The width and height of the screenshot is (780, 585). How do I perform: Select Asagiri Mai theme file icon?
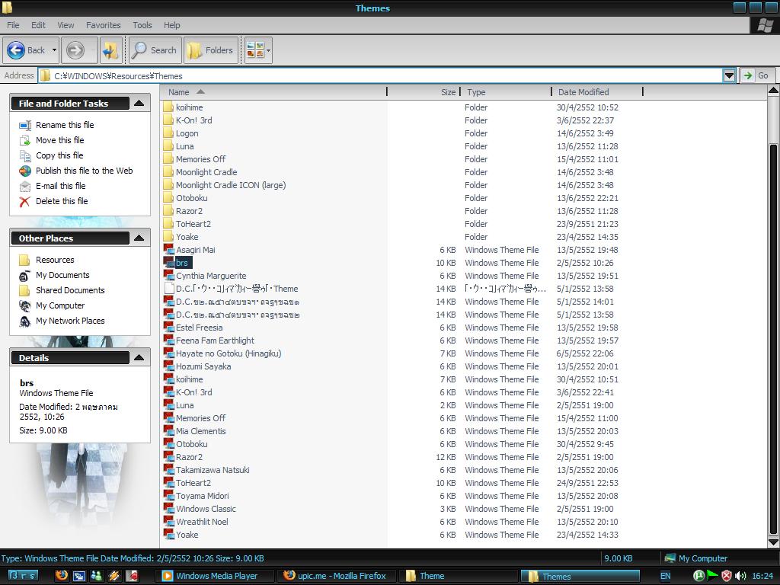[x=168, y=250]
